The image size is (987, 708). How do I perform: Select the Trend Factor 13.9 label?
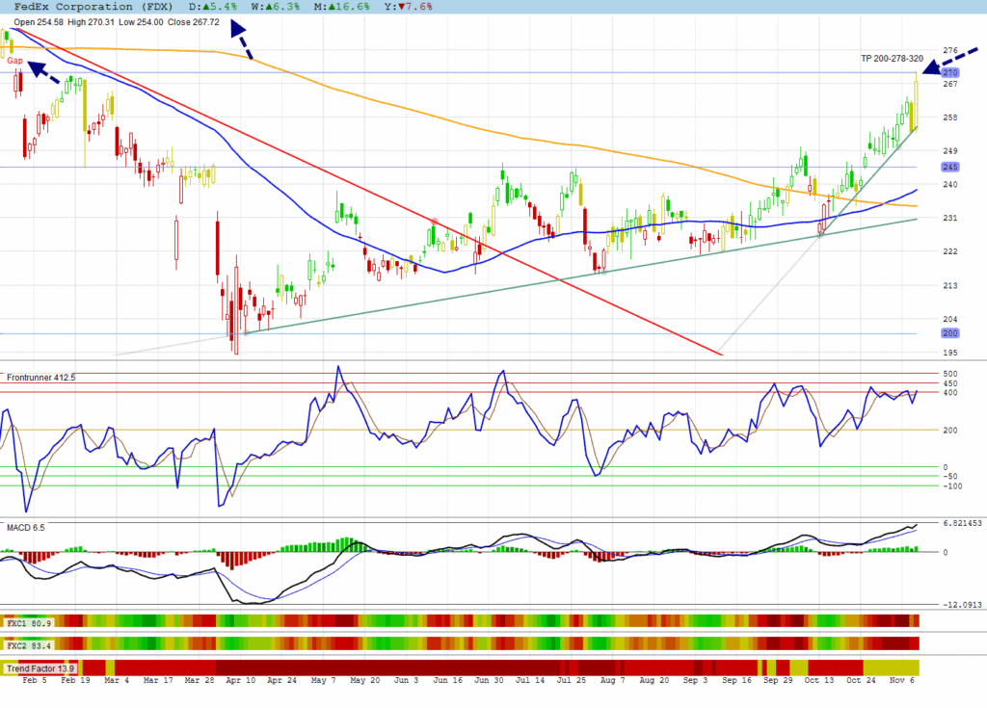[x=40, y=668]
